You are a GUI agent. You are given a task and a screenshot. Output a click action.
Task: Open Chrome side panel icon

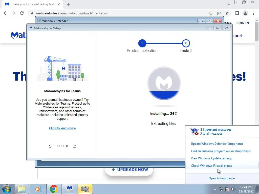pyautogui.click(x=237, y=13)
